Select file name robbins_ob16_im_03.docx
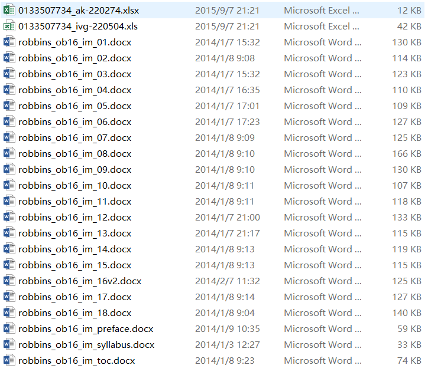The width and height of the screenshot is (428, 375). pos(75,74)
